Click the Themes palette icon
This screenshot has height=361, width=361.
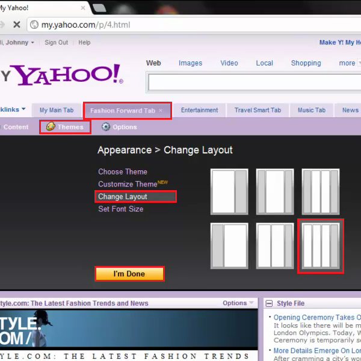(51, 126)
